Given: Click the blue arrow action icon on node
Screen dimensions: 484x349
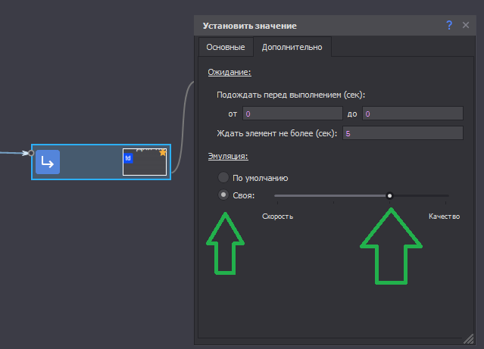Looking at the screenshot, I should tap(47, 162).
